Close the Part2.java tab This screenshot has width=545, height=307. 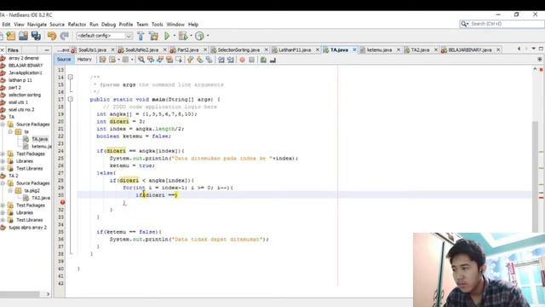(205, 49)
